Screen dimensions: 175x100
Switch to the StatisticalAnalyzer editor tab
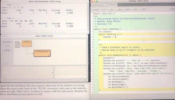98,5
